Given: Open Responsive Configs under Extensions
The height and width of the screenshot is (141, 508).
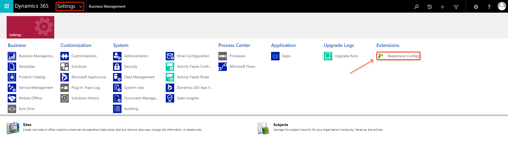Looking at the screenshot, I should tap(398, 56).
